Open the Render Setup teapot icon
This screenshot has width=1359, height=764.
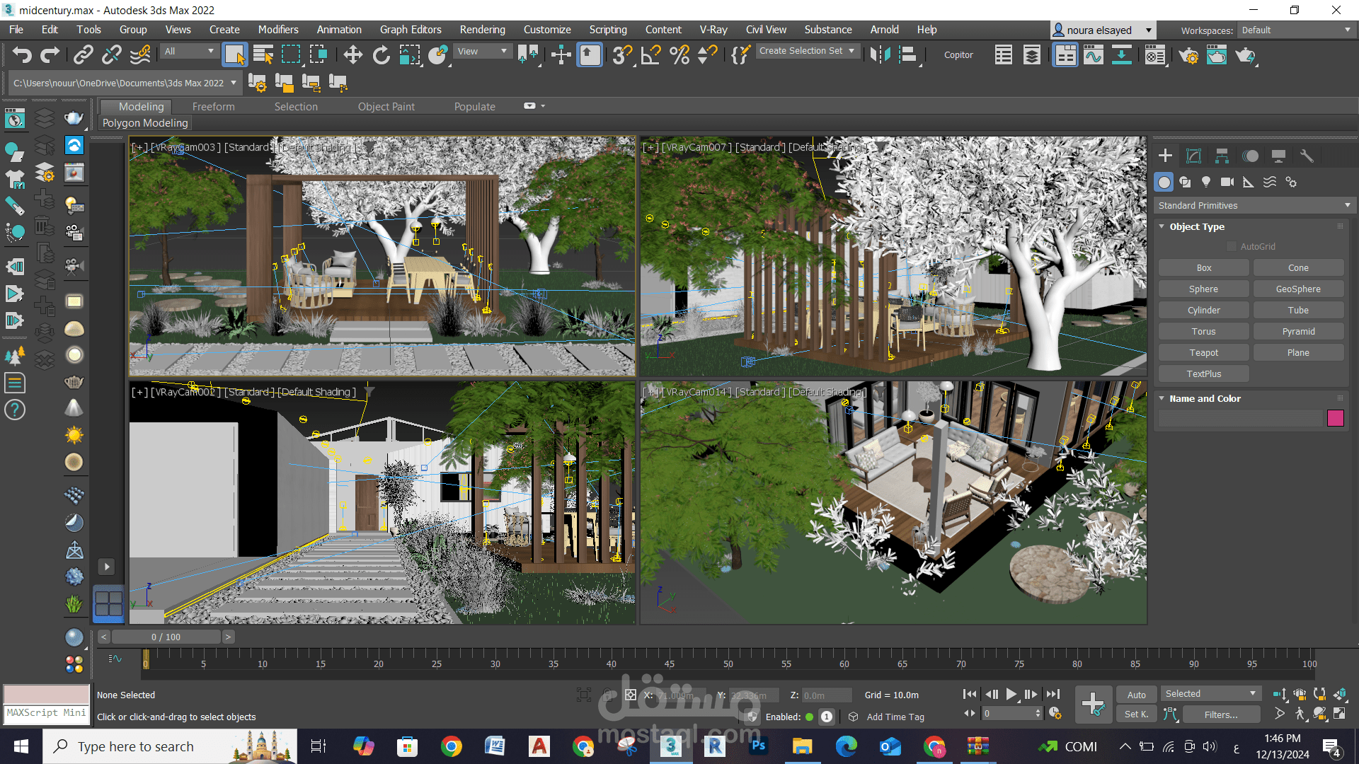tap(1188, 55)
